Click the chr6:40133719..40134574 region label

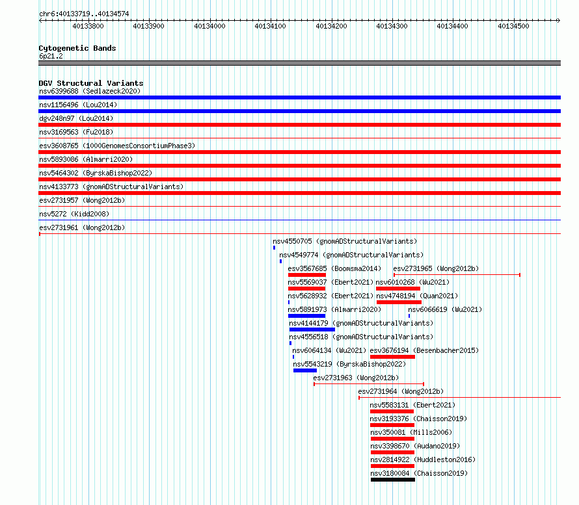pyautogui.click(x=84, y=14)
